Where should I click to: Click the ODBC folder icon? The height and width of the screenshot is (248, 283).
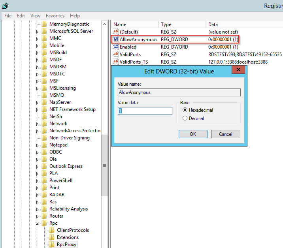[x=44, y=152]
